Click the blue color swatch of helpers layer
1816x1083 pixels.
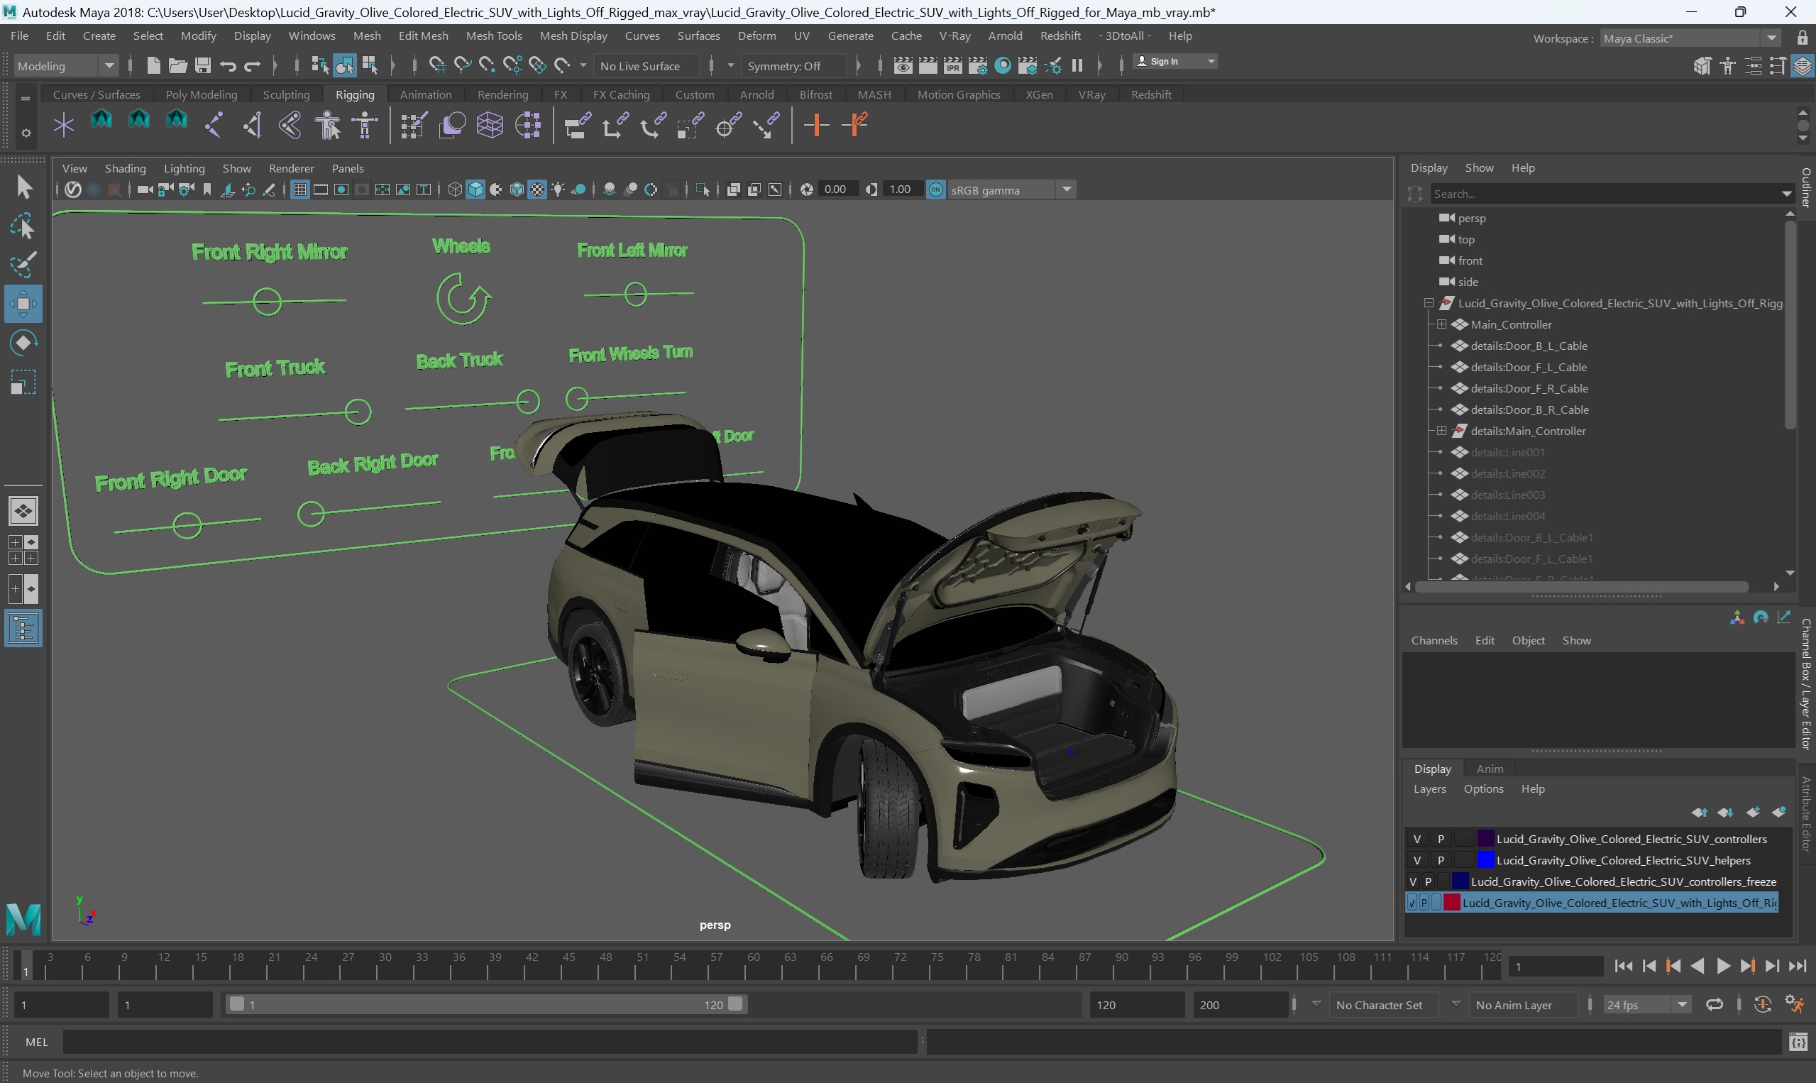pos(1485,860)
